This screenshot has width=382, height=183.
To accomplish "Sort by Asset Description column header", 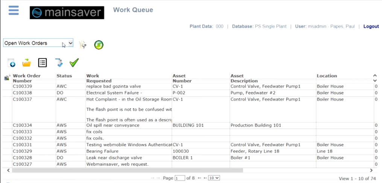I will (x=244, y=78).
